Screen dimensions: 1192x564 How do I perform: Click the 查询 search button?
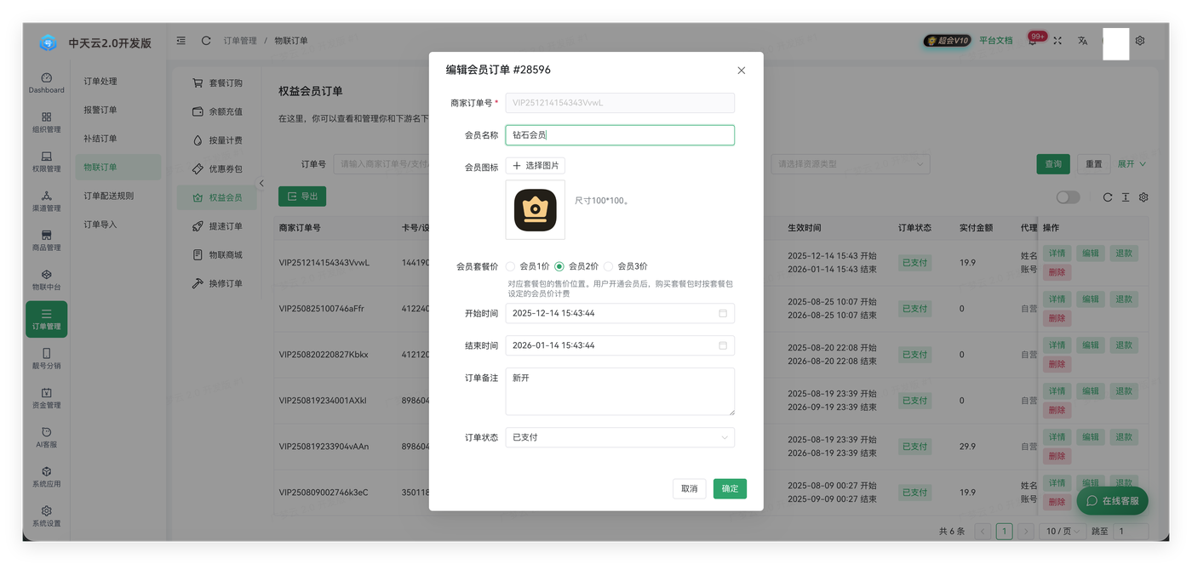1053,164
